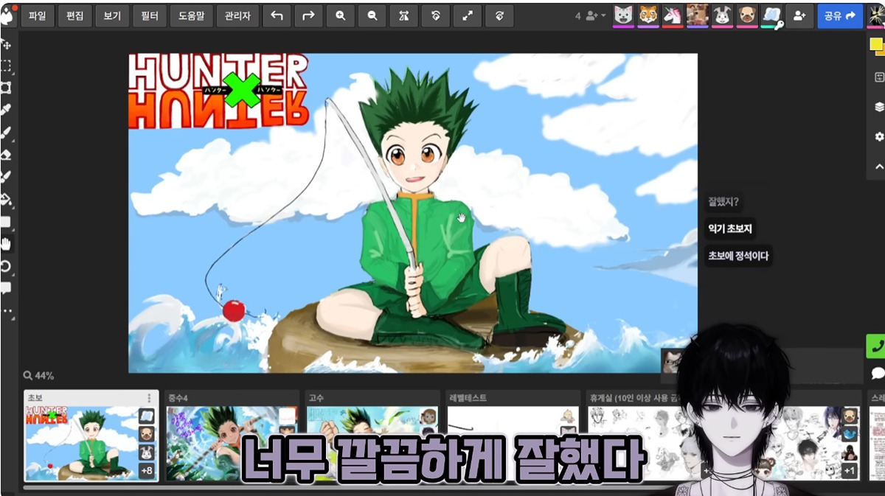Click the pug dog participant avatar
This screenshot has width=885, height=496.
747,15
